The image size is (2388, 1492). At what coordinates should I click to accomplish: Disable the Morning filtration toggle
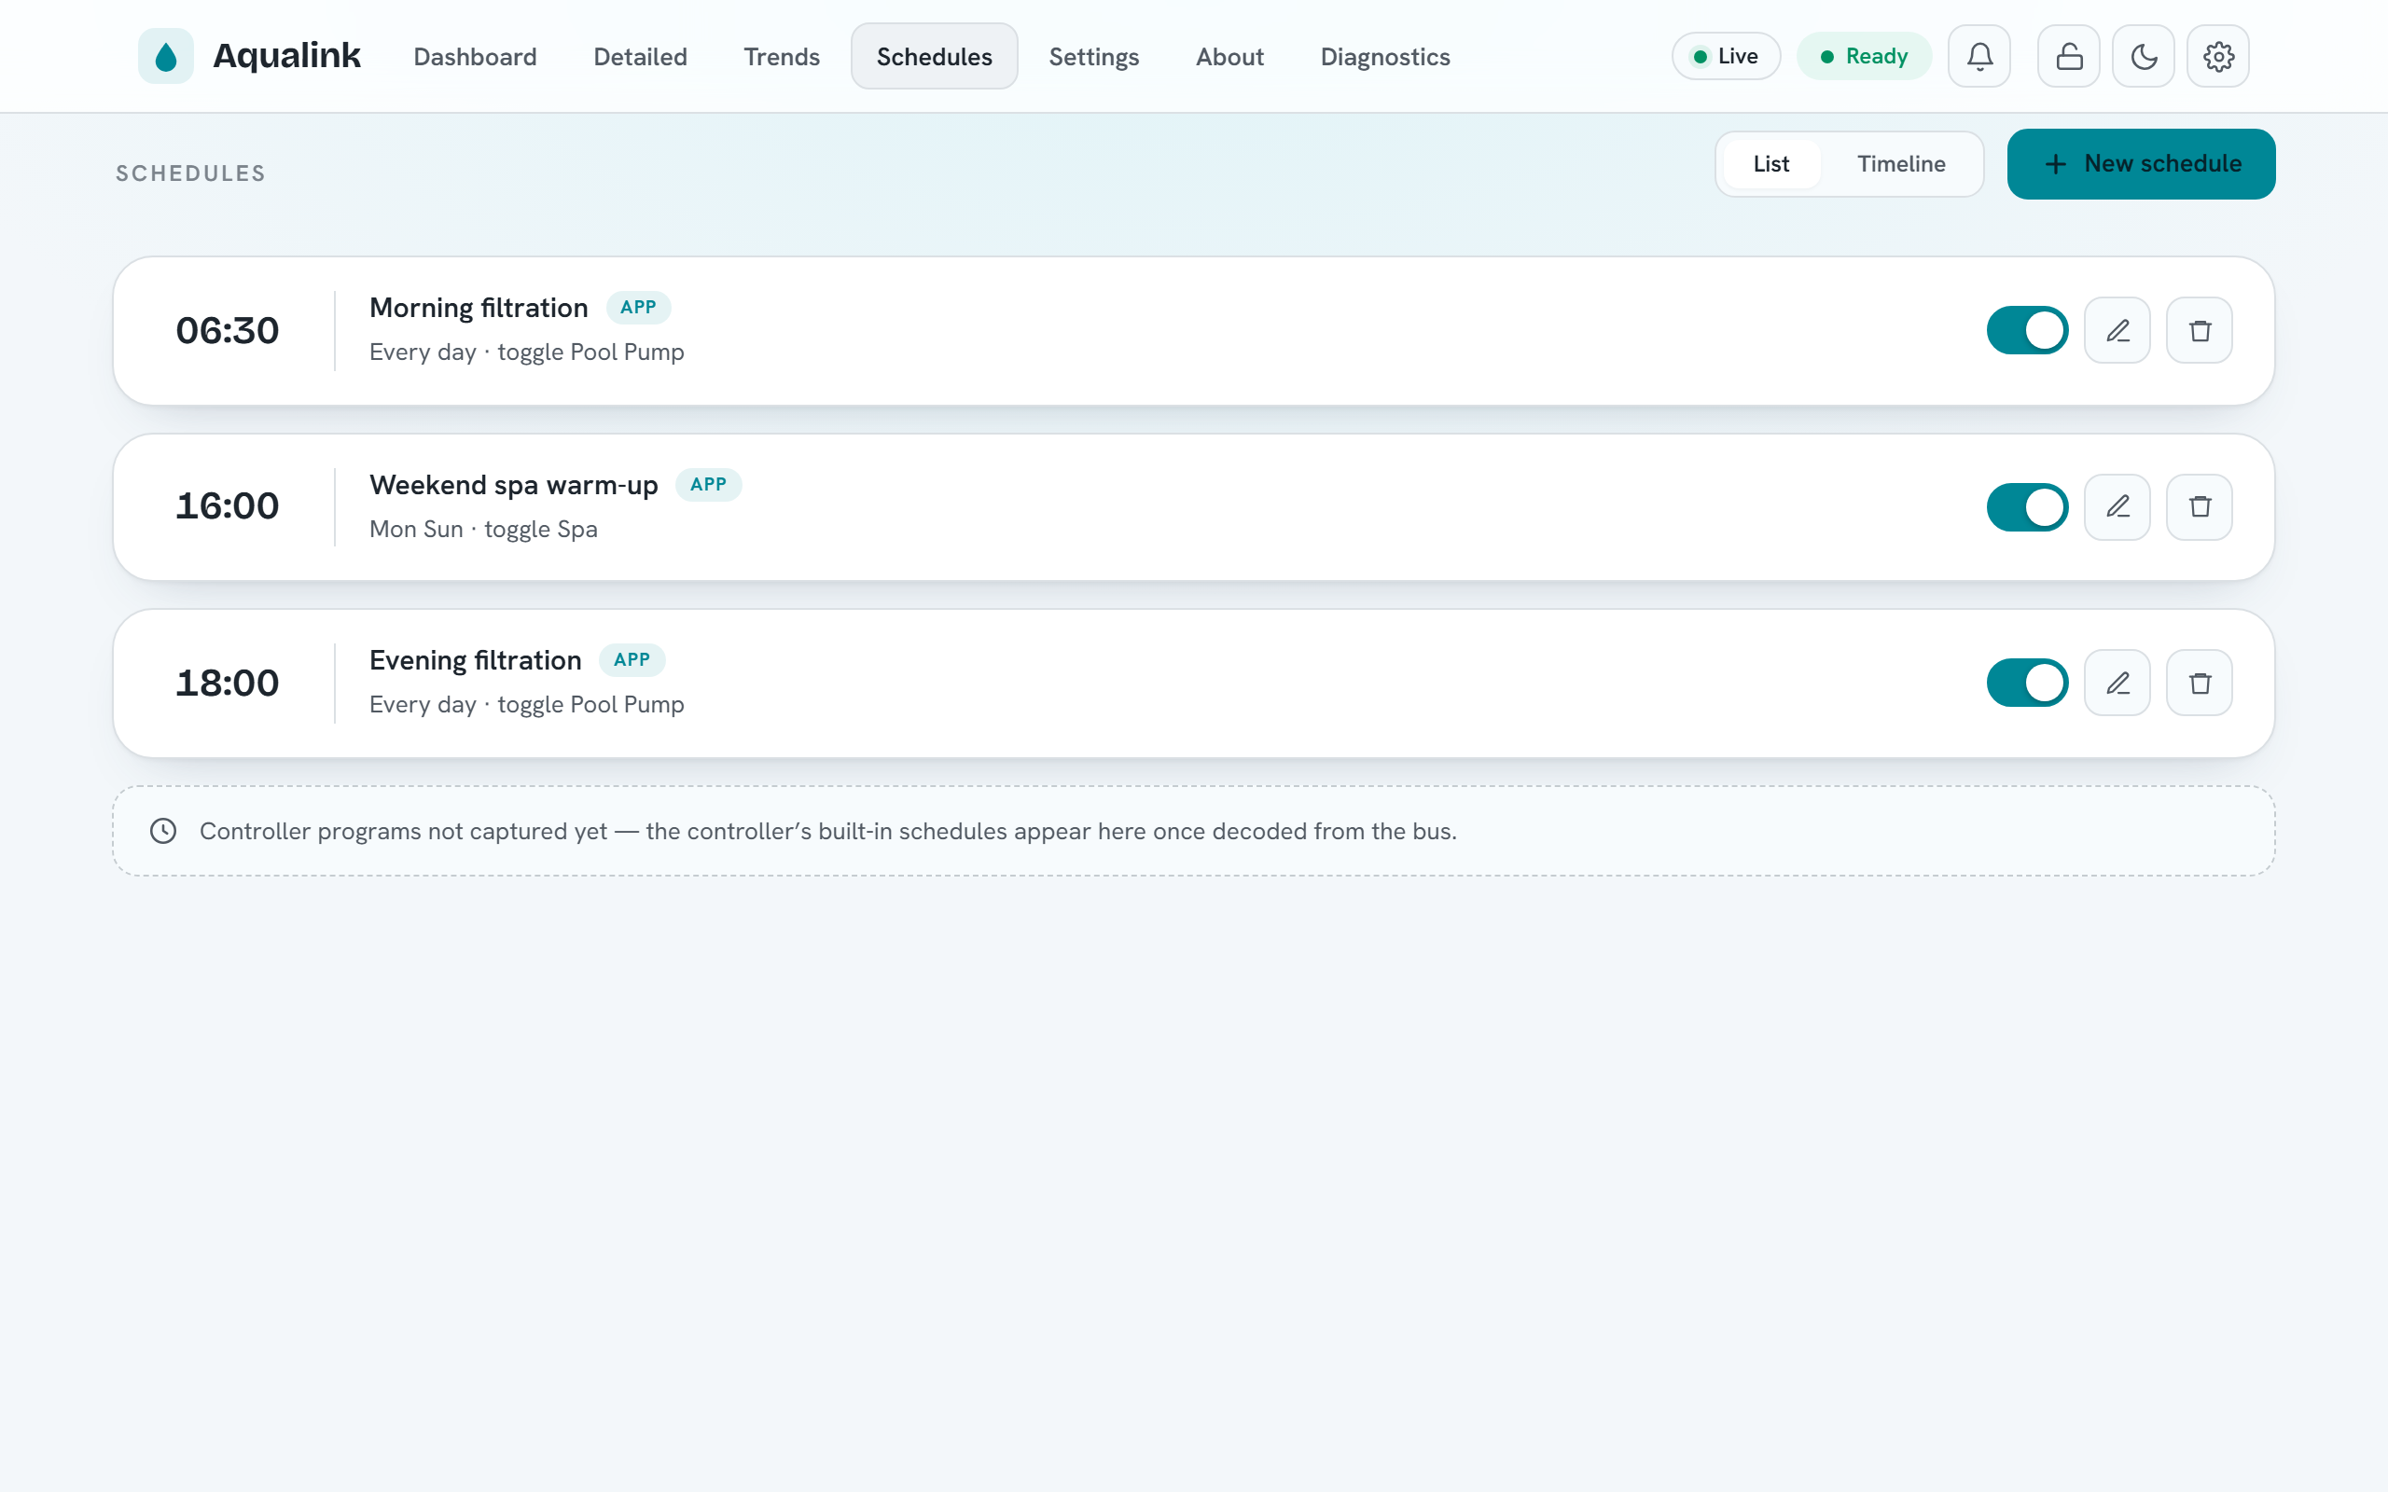tap(2027, 330)
